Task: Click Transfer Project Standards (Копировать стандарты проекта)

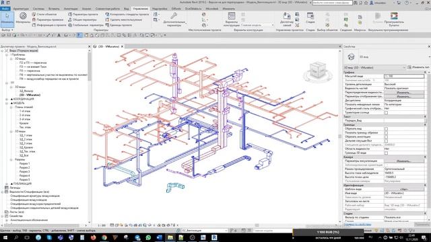Action: (127, 14)
